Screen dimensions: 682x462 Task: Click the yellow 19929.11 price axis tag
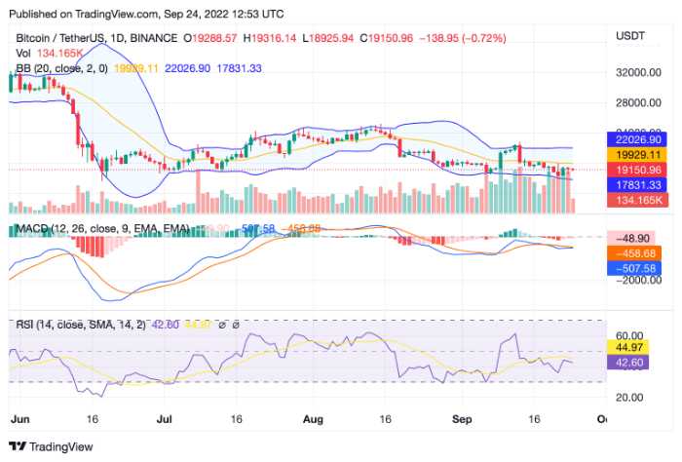(637, 155)
